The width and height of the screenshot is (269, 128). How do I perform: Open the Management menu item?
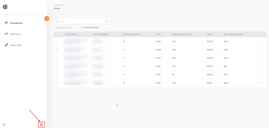click(17, 23)
